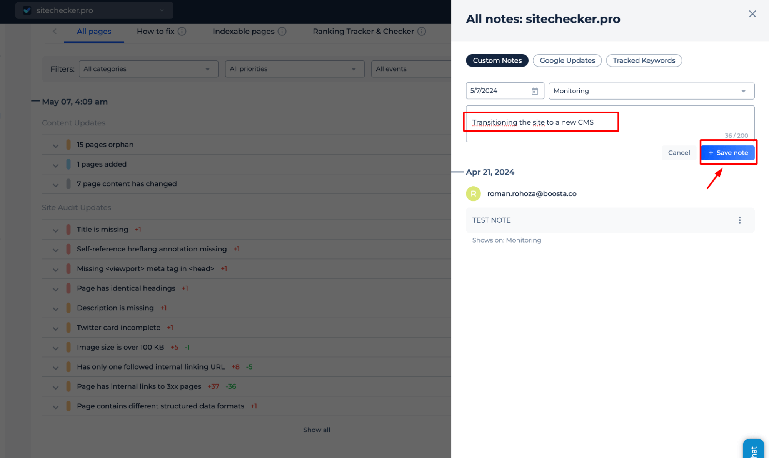Screen dimensions: 769x458
Task: Toggle the Tracked Keywords tab
Action: coord(644,60)
